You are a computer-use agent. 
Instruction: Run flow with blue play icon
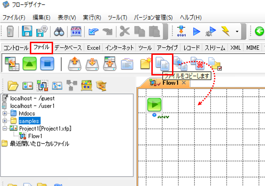coord(197,31)
